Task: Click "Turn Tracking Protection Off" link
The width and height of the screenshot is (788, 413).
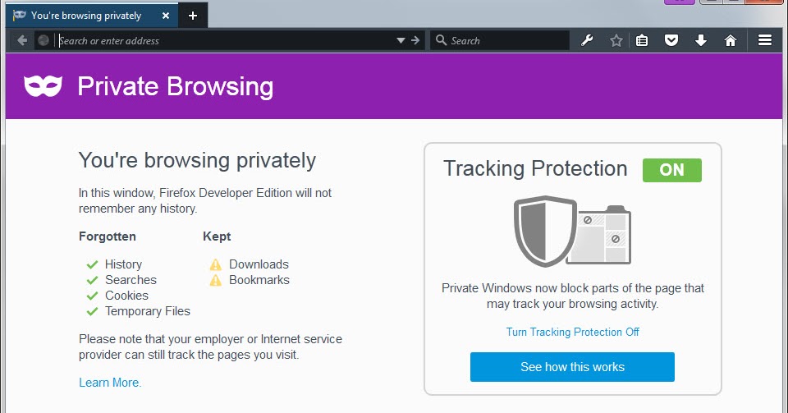Action: point(572,332)
